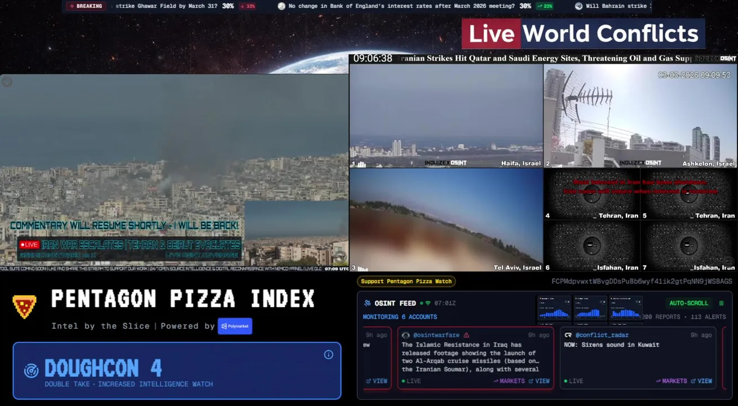Pause the feed with the green pause icon
738x406 pixels.
721,303
